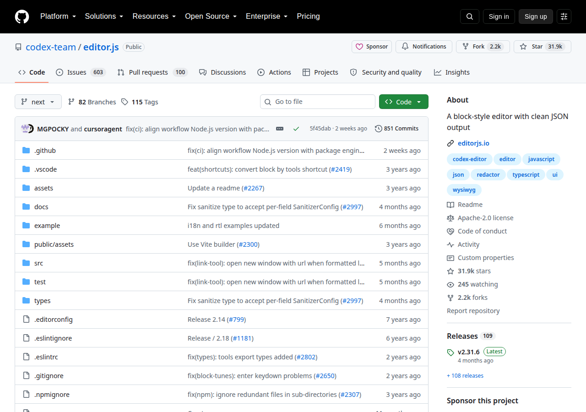Expand the truncated commit message ellipsis
Screen dimensions: 586x412
coord(280,129)
